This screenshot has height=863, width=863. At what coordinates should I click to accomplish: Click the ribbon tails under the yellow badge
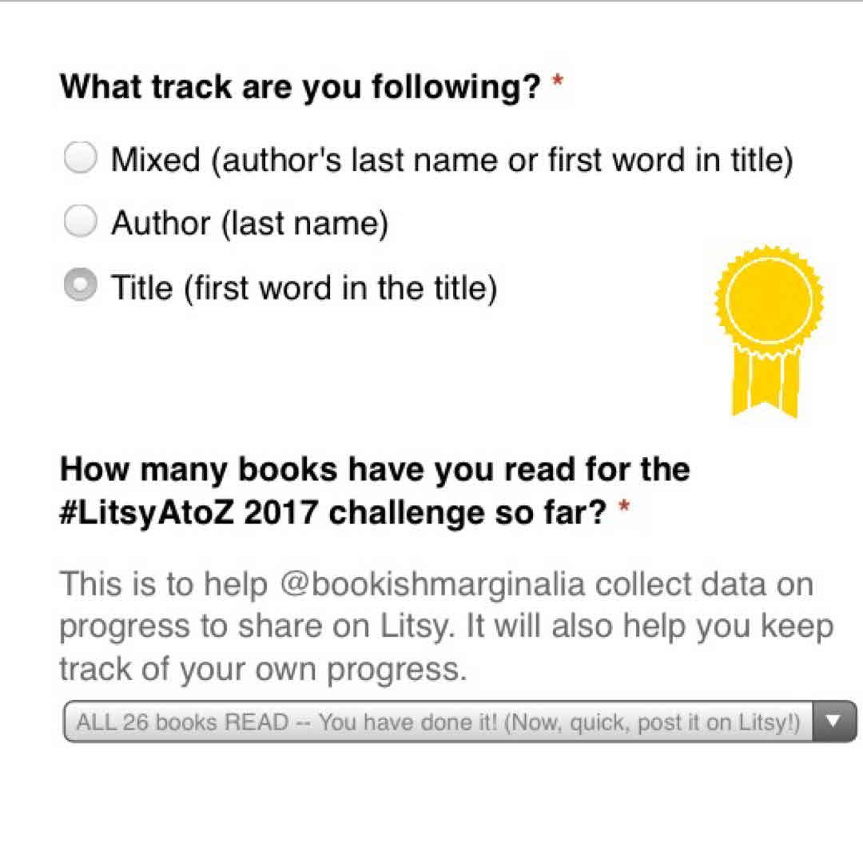tap(765, 384)
